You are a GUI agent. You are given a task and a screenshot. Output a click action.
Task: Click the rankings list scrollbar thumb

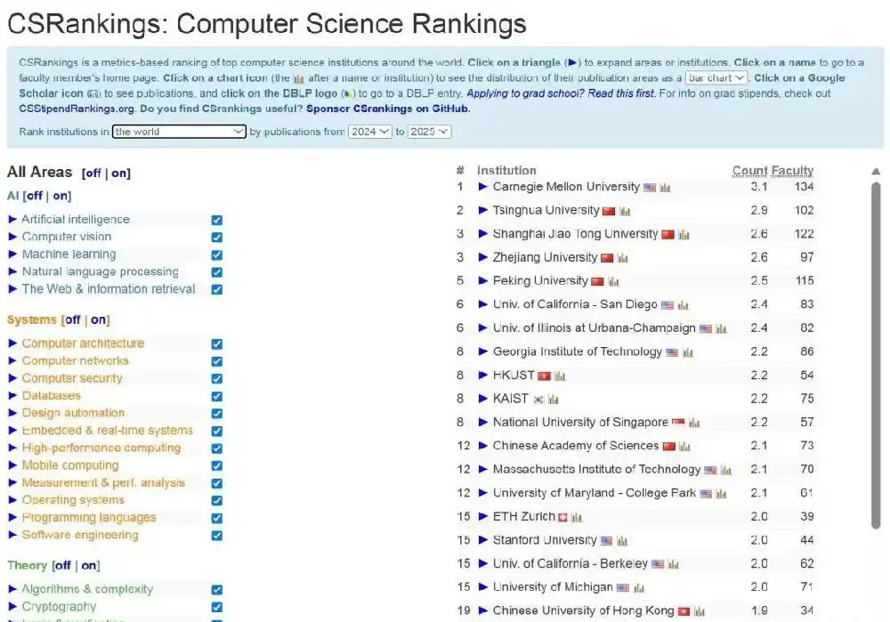(x=876, y=355)
